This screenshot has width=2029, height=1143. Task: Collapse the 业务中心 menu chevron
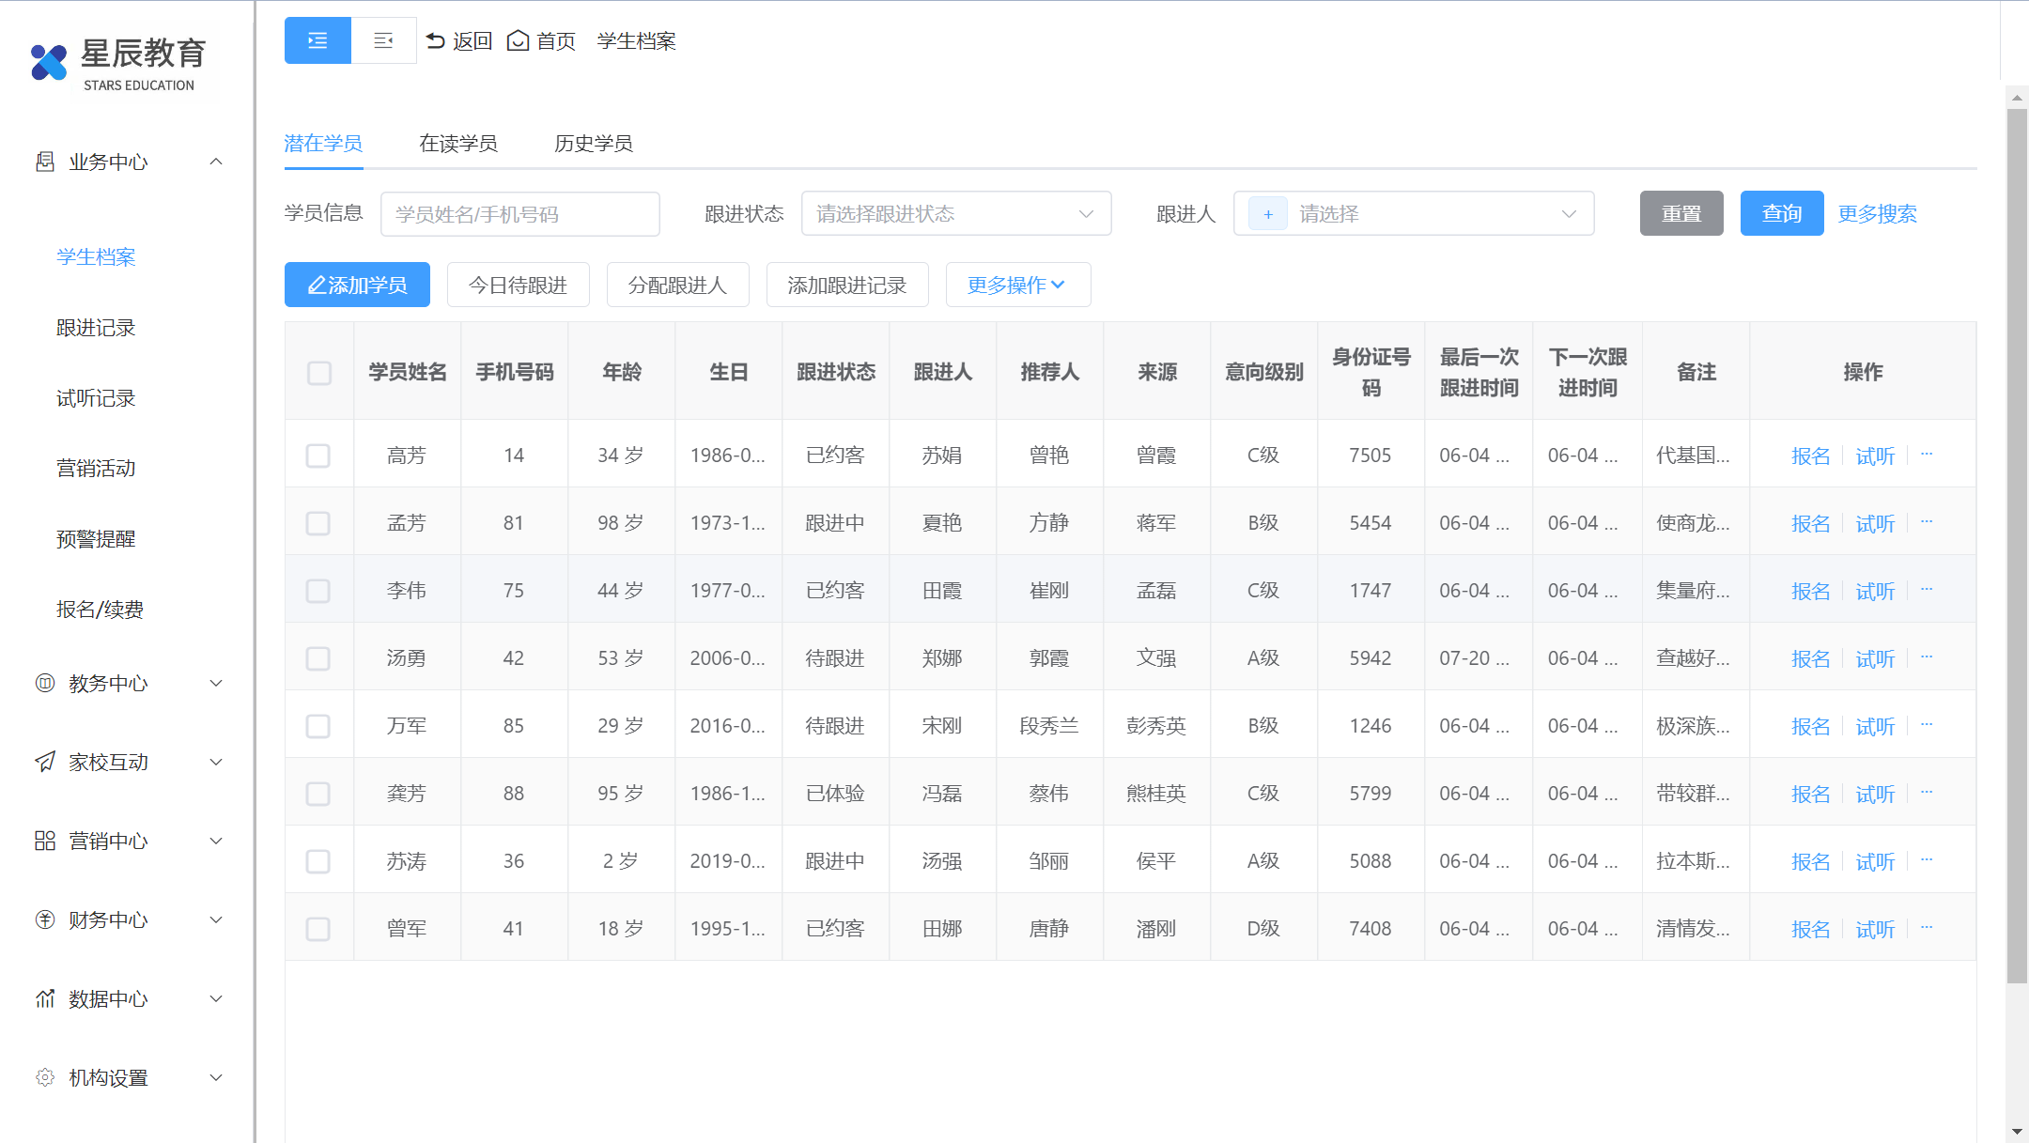tap(216, 162)
